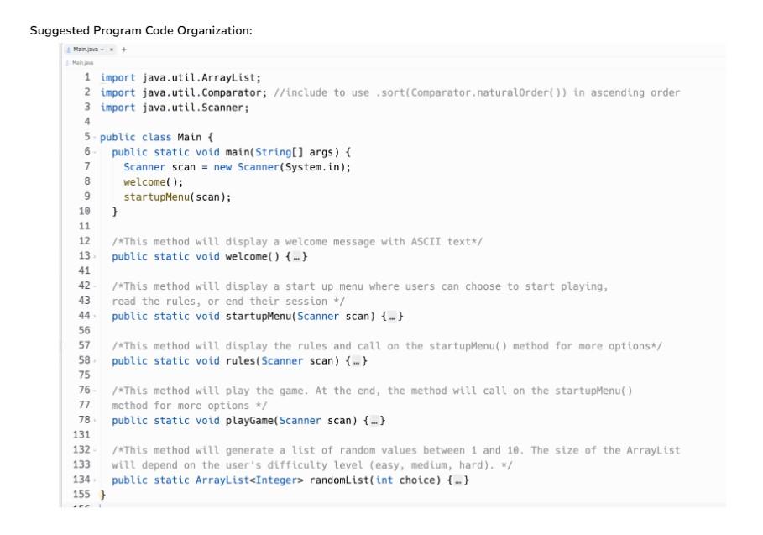This screenshot has height=535, width=763.
Task: Click the closing brace on line 155
Action: 102,495
